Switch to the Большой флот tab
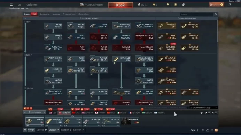 [x=69, y=14]
